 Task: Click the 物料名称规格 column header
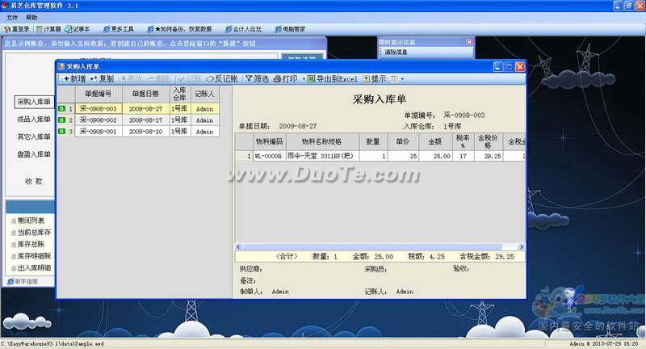[x=321, y=141]
